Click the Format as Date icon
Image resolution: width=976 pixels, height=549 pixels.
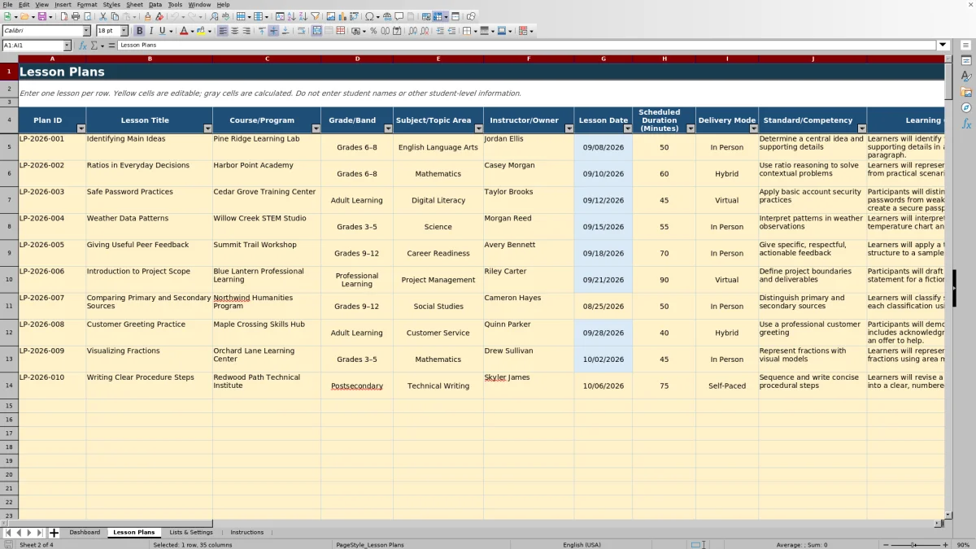(396, 31)
